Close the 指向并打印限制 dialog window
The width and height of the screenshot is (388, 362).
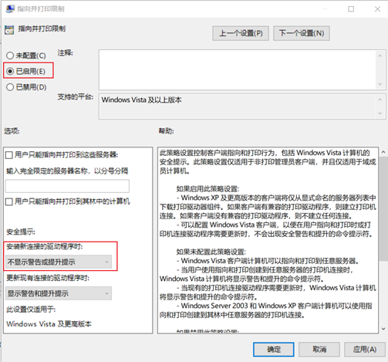pos(377,9)
